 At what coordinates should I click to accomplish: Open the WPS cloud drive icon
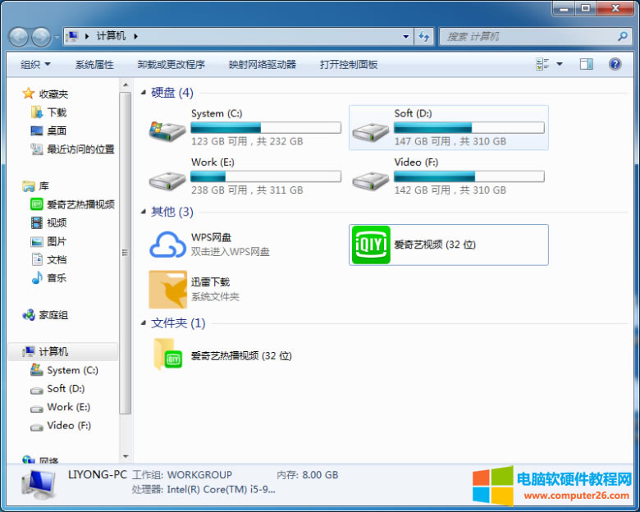167,245
